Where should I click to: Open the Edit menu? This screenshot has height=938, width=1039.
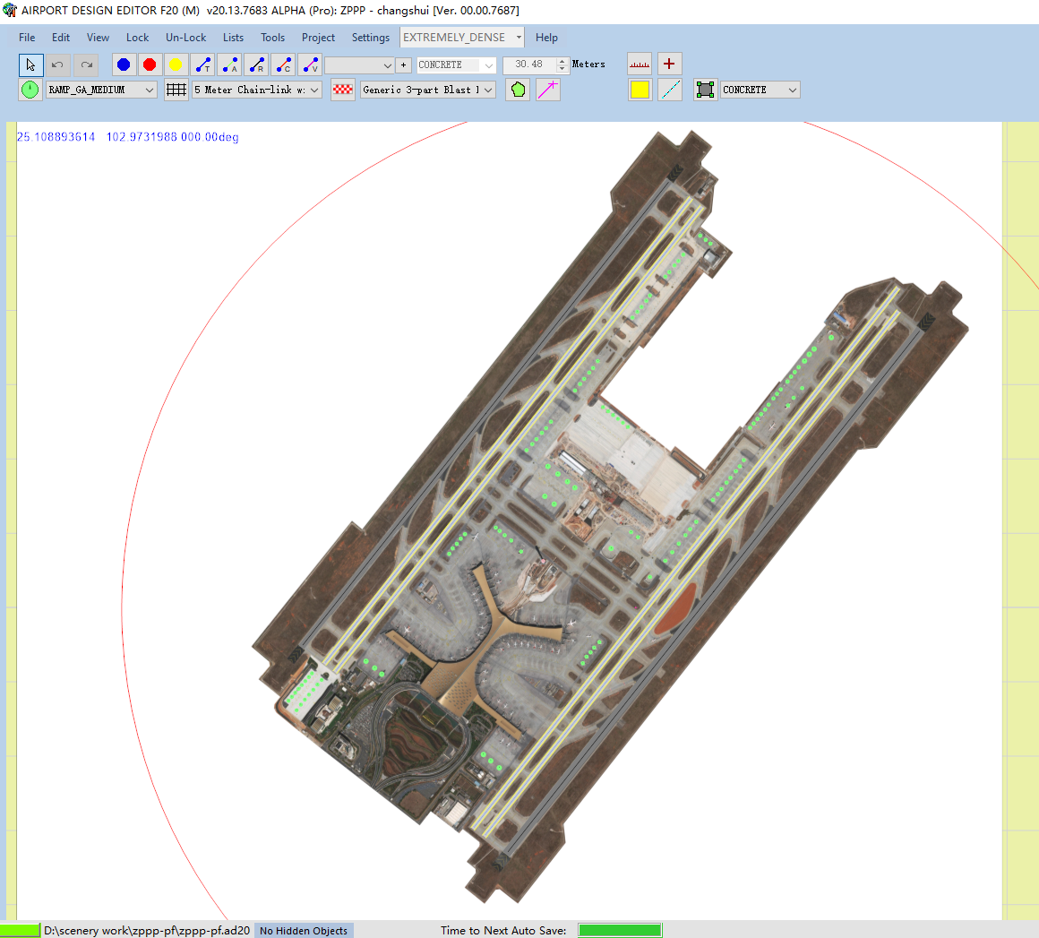pyautogui.click(x=61, y=38)
